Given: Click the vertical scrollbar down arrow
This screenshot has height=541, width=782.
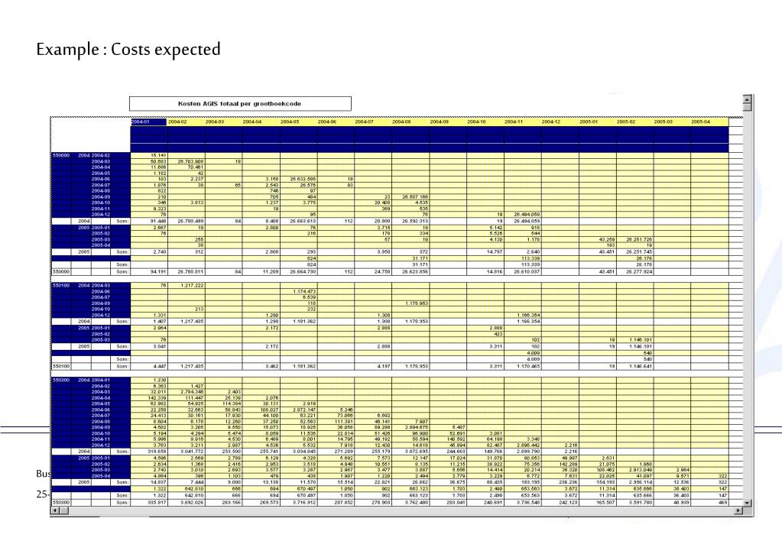Looking at the screenshot, I should tap(747, 503).
